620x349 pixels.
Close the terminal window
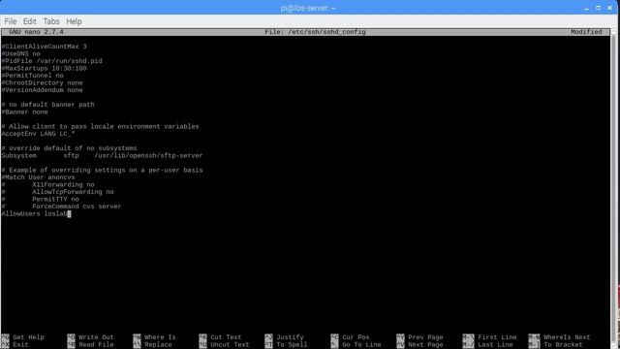(610, 8)
